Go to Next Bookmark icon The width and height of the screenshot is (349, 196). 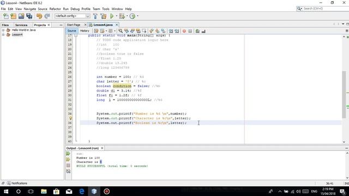tap(158, 31)
